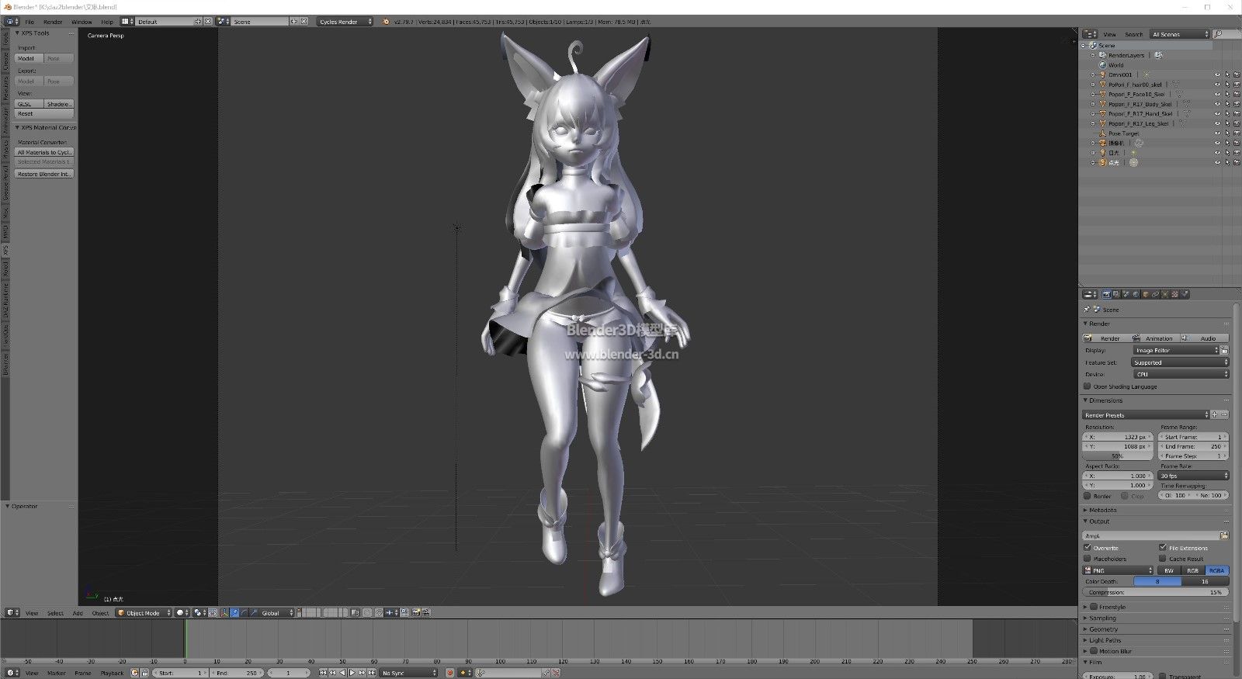This screenshot has width=1242, height=679.
Task: Open the Texture properties tab icon
Action: [x=1174, y=294]
